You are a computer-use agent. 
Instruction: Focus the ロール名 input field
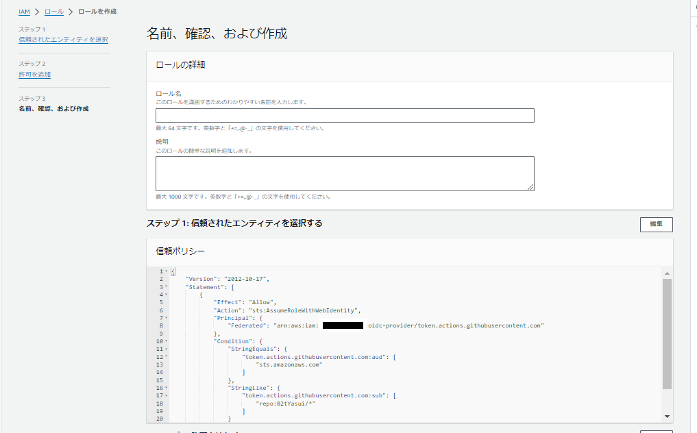click(345, 116)
